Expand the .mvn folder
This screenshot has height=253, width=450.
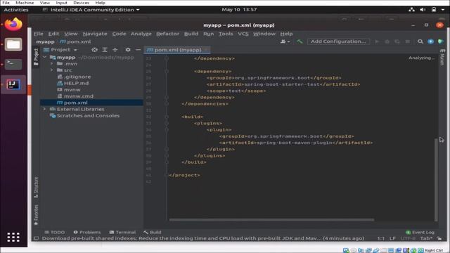point(51,64)
